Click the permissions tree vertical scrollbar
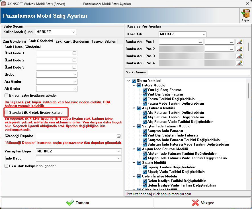The height and width of the screenshot is (209, 252). pos(249,91)
